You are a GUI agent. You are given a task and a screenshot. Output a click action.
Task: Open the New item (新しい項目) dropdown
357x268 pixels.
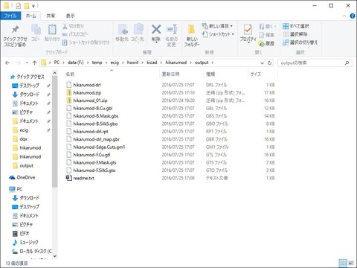tap(218, 26)
